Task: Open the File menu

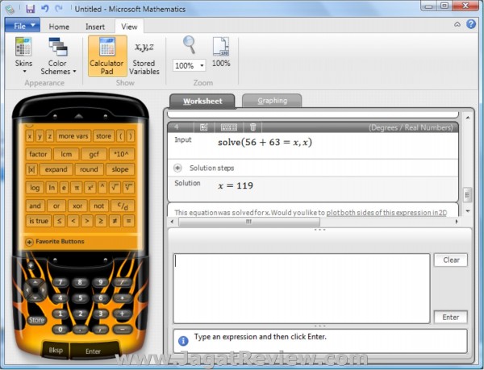Action: [23, 26]
